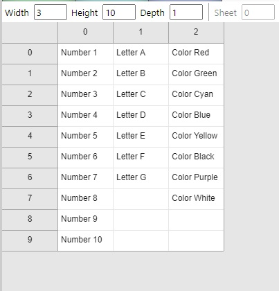Image resolution: width=279 pixels, height=291 pixels.
Task: Click the Color Red cell
Action: coord(196,53)
